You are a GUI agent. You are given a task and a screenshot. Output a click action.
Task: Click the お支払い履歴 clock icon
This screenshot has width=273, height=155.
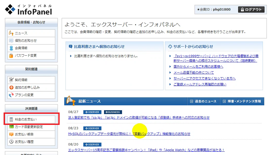11,142
